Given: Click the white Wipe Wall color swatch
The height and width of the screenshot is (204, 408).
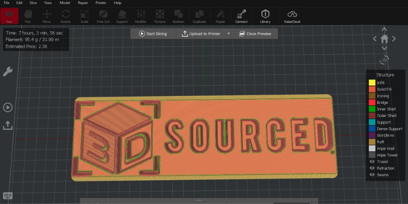Looking at the screenshot, I should click(372, 148).
